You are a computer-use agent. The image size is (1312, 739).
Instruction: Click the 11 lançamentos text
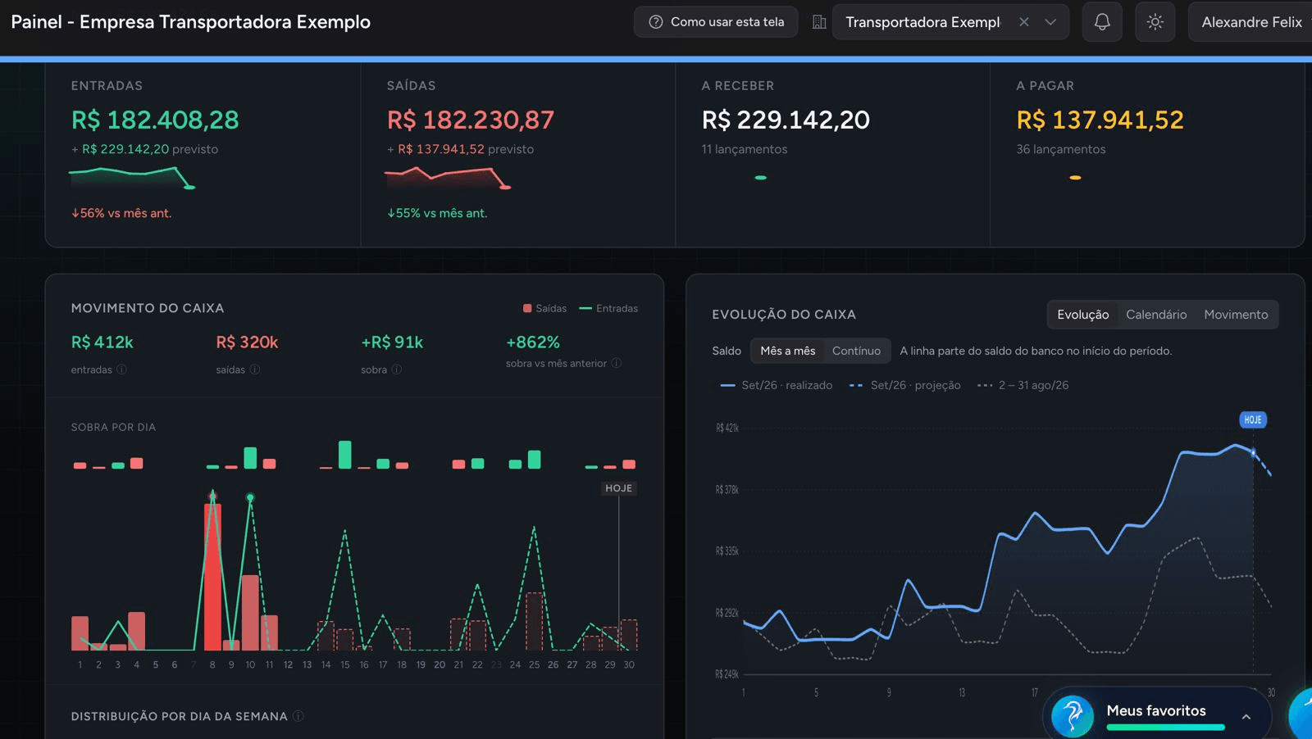pos(745,149)
